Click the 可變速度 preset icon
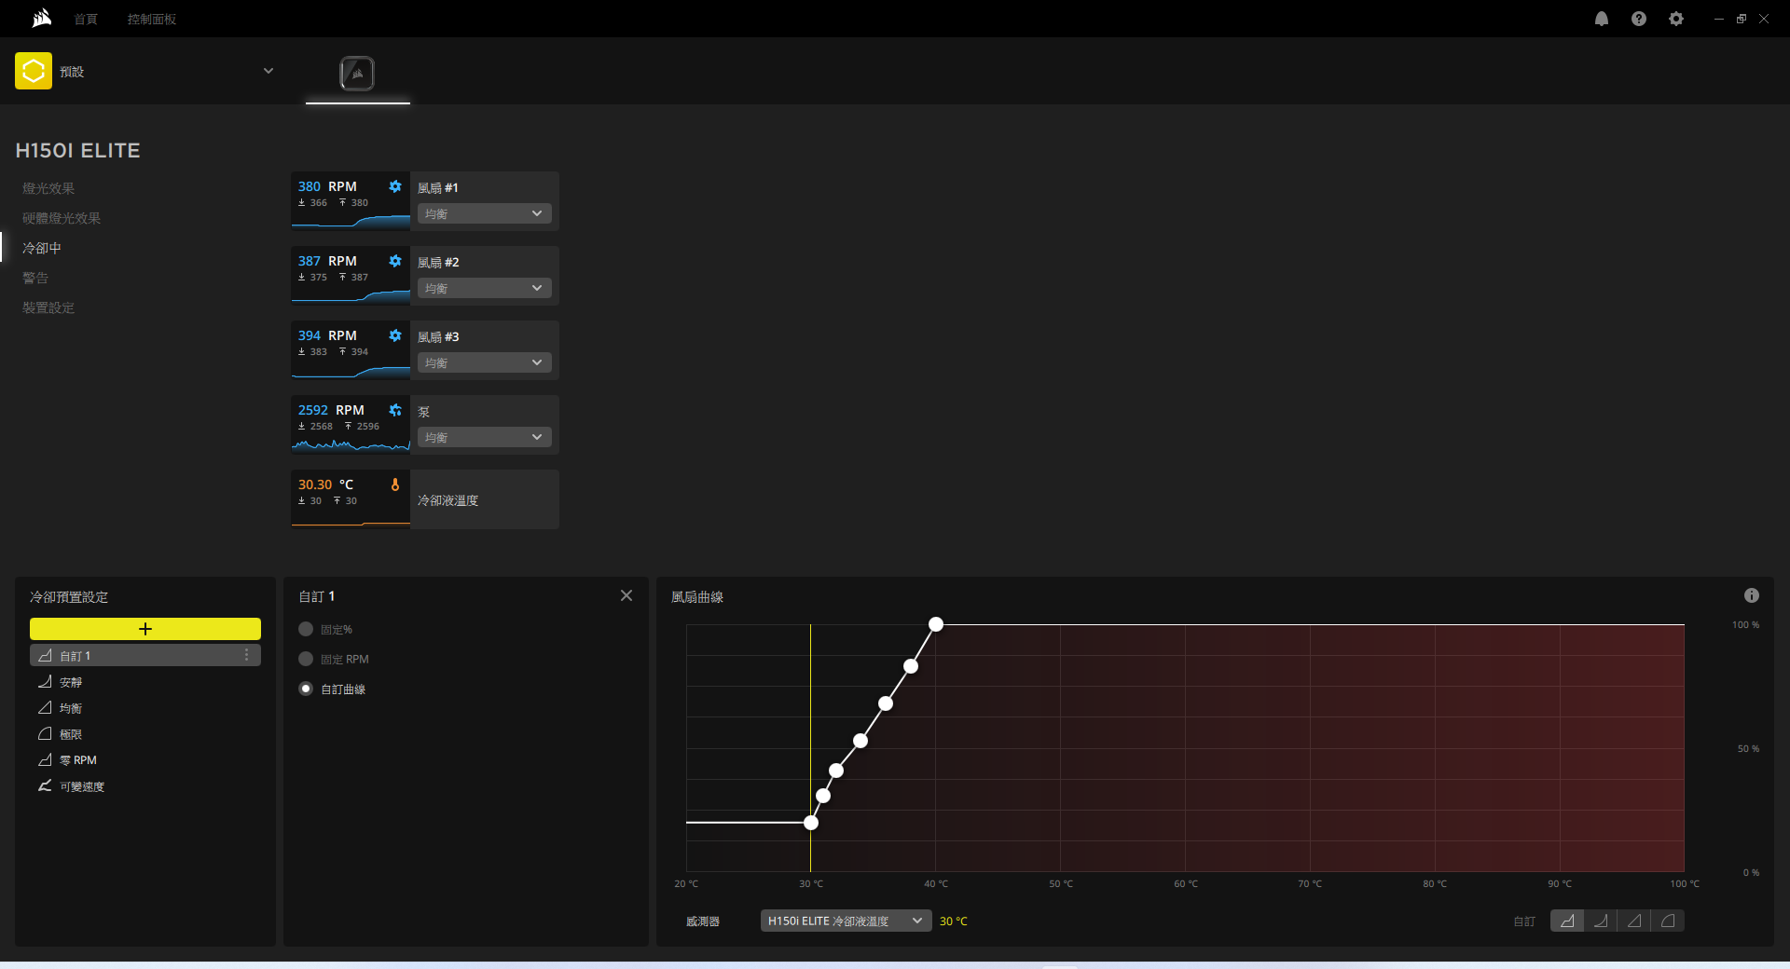Viewport: 1790px width, 969px height. (45, 785)
